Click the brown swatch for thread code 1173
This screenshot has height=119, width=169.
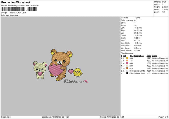click(x=127, y=68)
